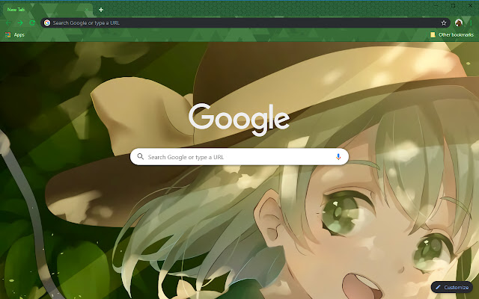Open Chrome's three-dot menu

[471, 23]
